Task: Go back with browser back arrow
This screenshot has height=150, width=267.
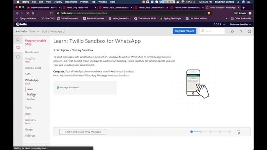Action: click(x=17, y=13)
